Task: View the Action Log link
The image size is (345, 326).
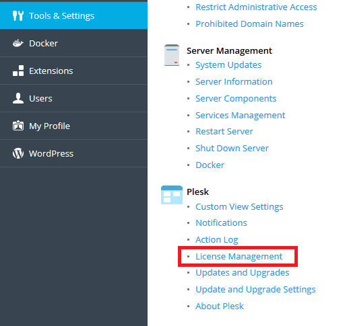Action: [217, 240]
